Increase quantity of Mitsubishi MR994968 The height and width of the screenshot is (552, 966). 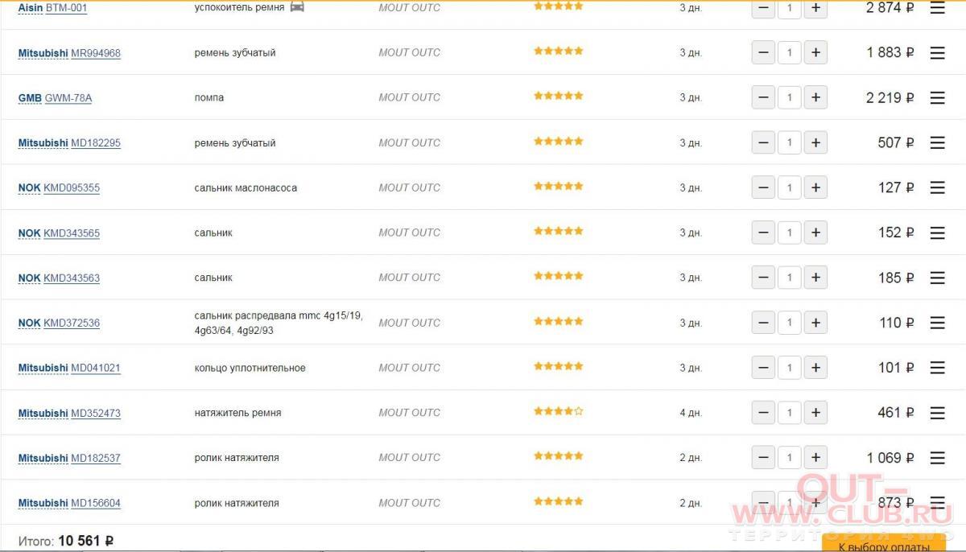click(x=815, y=52)
